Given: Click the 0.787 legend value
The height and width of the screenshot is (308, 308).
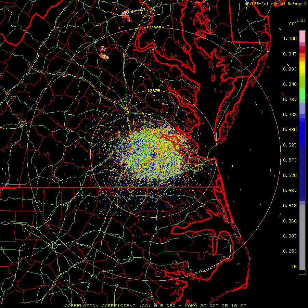Looking at the screenshot, I should tap(290, 99).
